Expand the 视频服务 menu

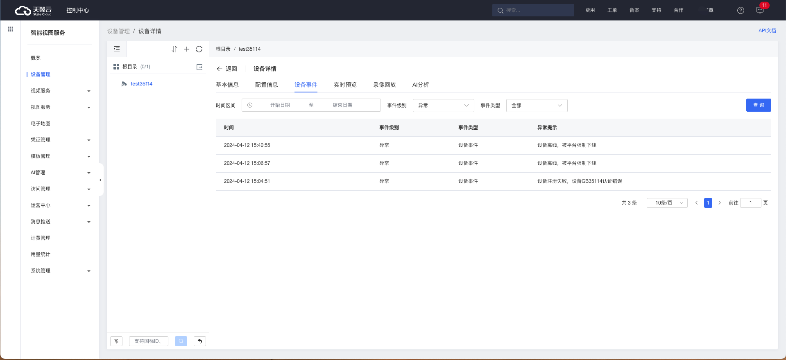tap(61, 91)
